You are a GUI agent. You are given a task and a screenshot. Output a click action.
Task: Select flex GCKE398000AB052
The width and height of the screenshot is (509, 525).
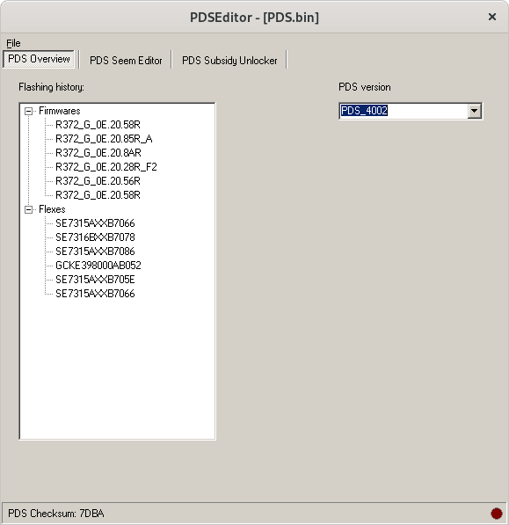pyautogui.click(x=98, y=266)
